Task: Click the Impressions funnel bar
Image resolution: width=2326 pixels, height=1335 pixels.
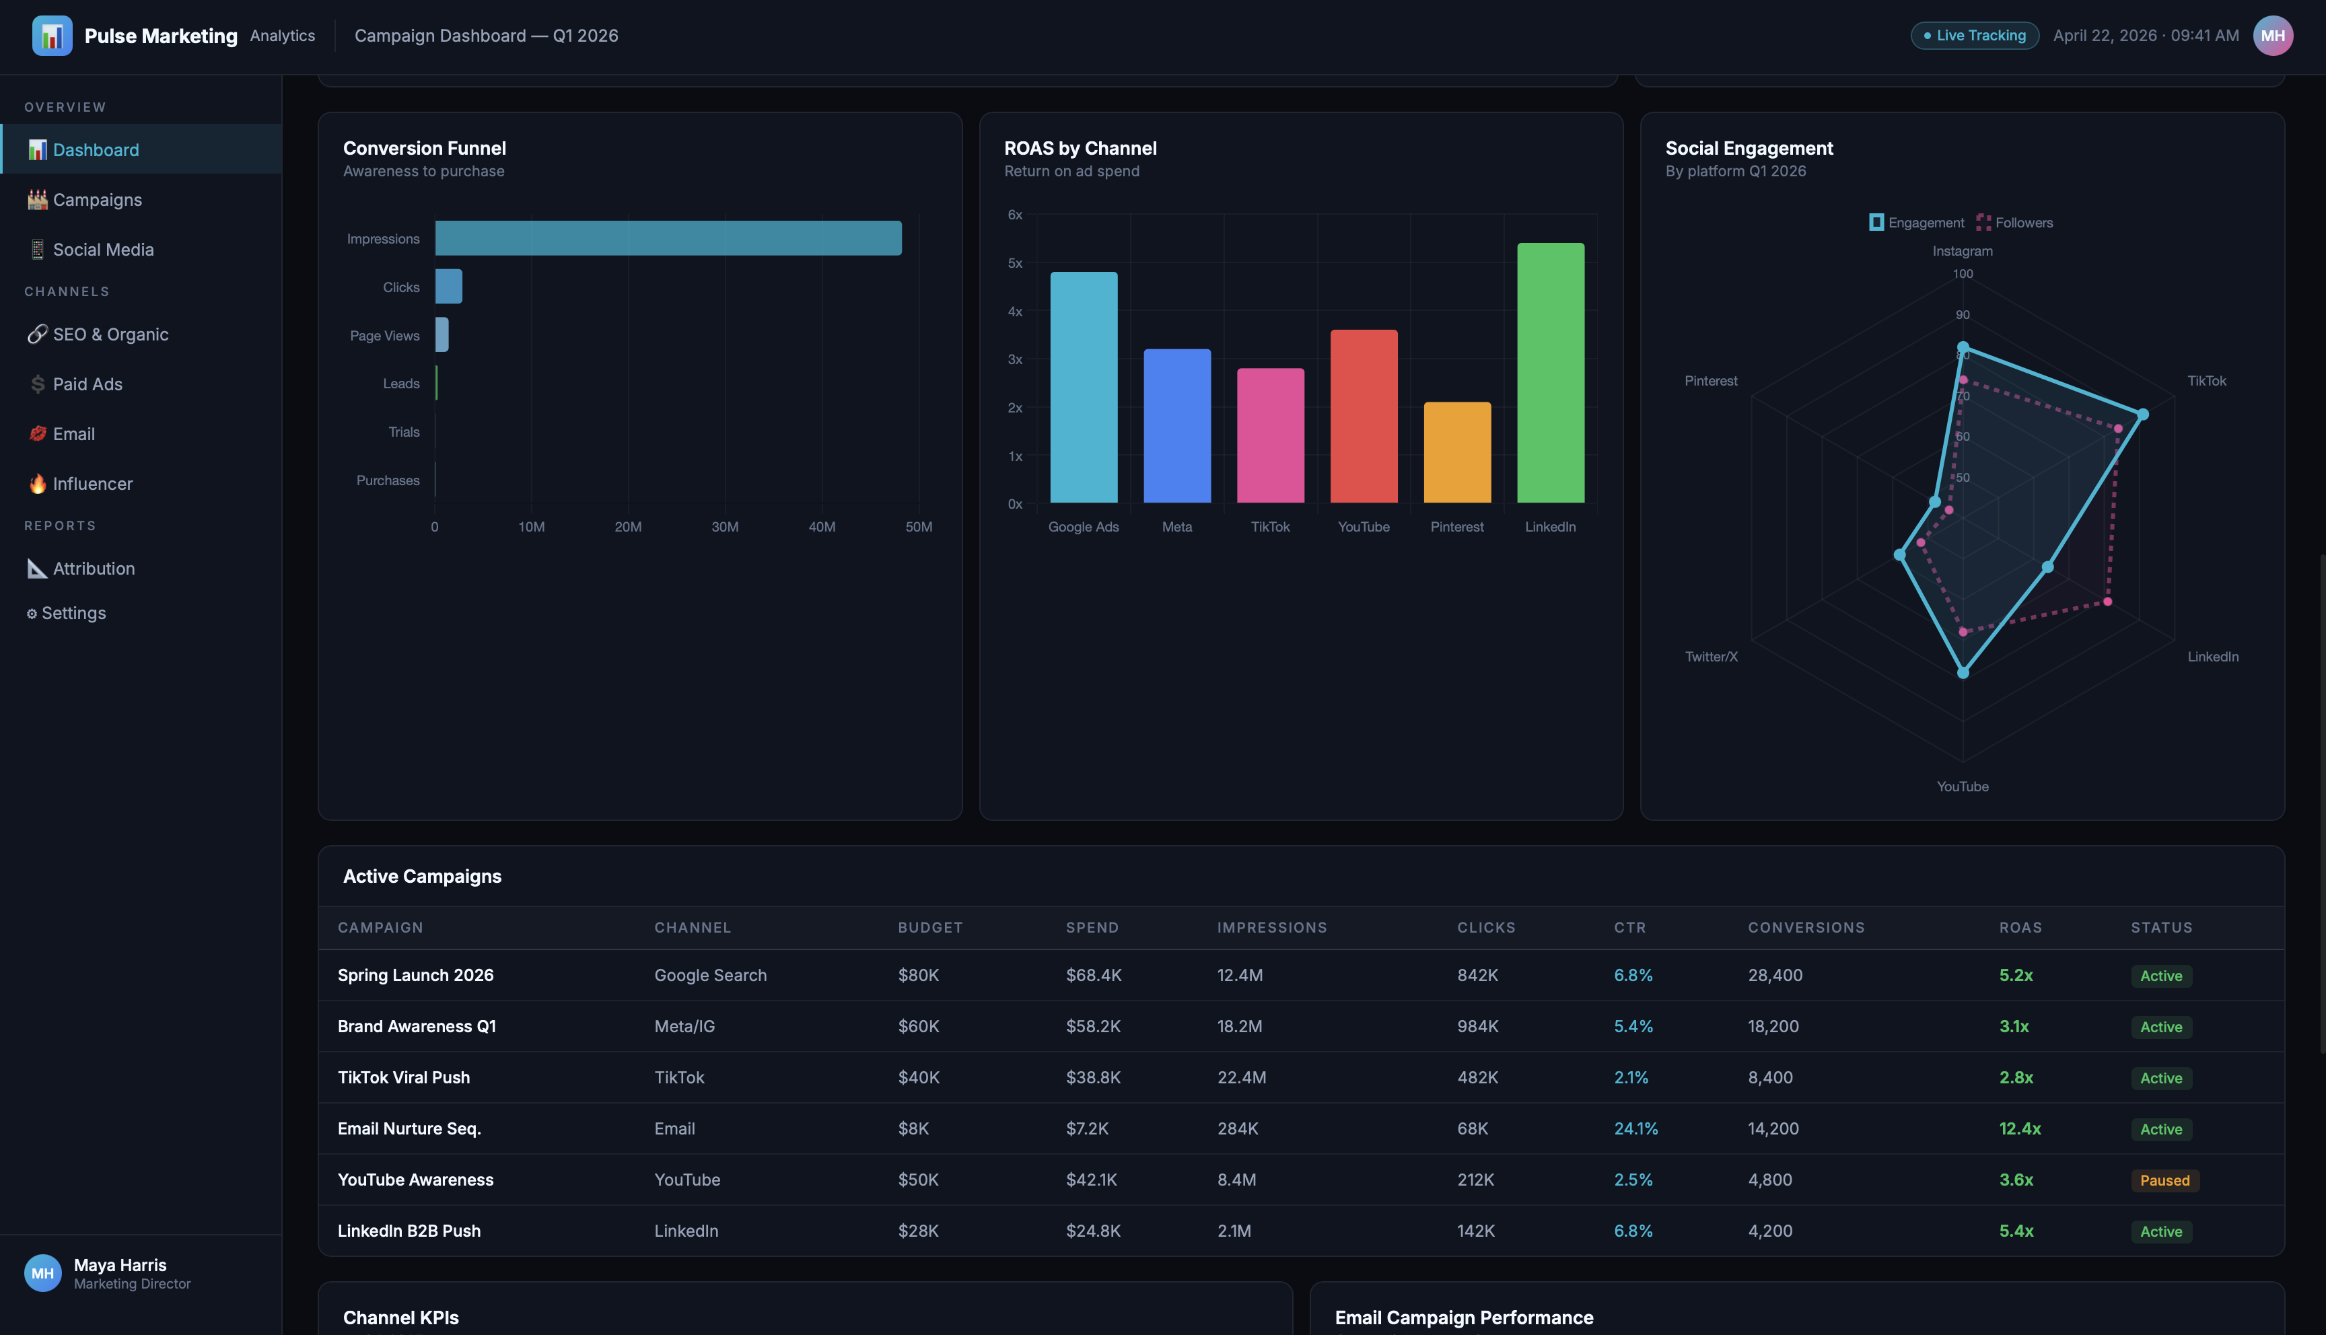Action: pyautogui.click(x=668, y=238)
